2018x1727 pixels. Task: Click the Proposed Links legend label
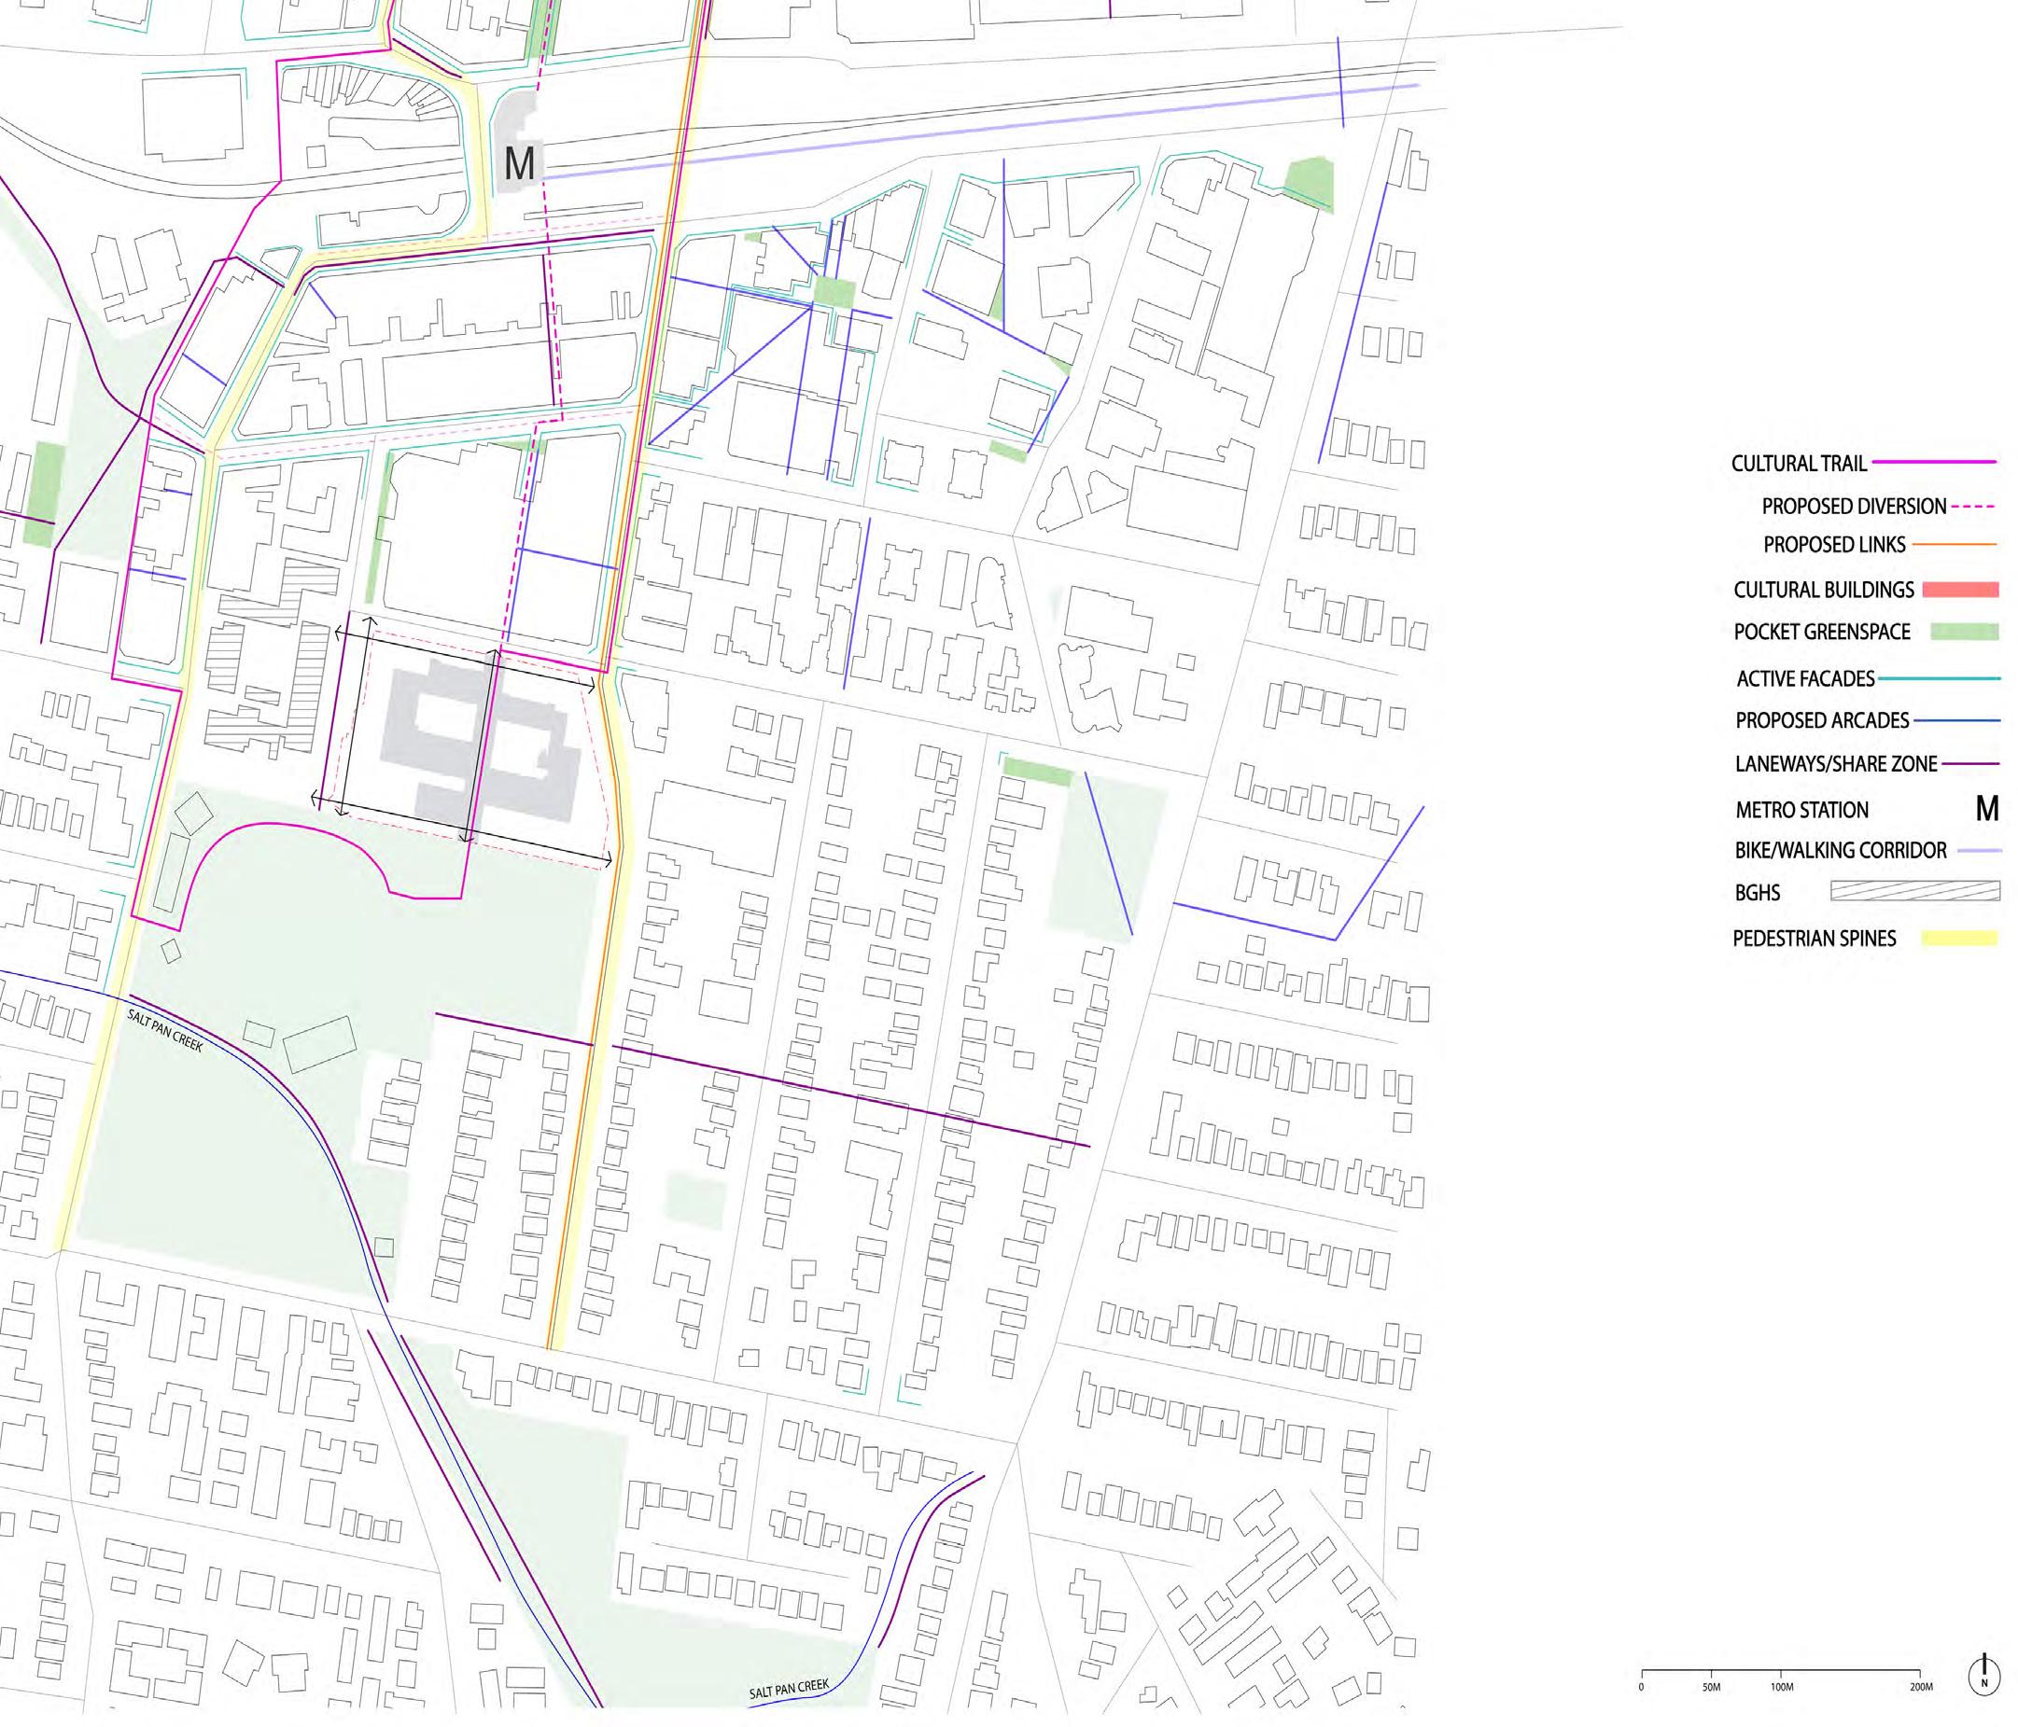click(1834, 545)
